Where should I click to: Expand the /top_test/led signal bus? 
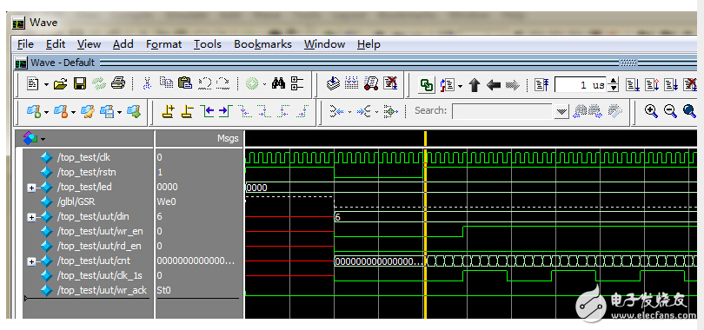[x=31, y=188]
